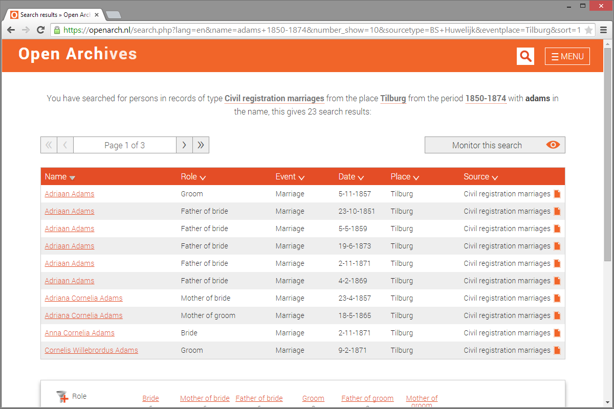This screenshot has height=409, width=614.
Task: Go to previous page single-left arrow
Action: [x=65, y=145]
